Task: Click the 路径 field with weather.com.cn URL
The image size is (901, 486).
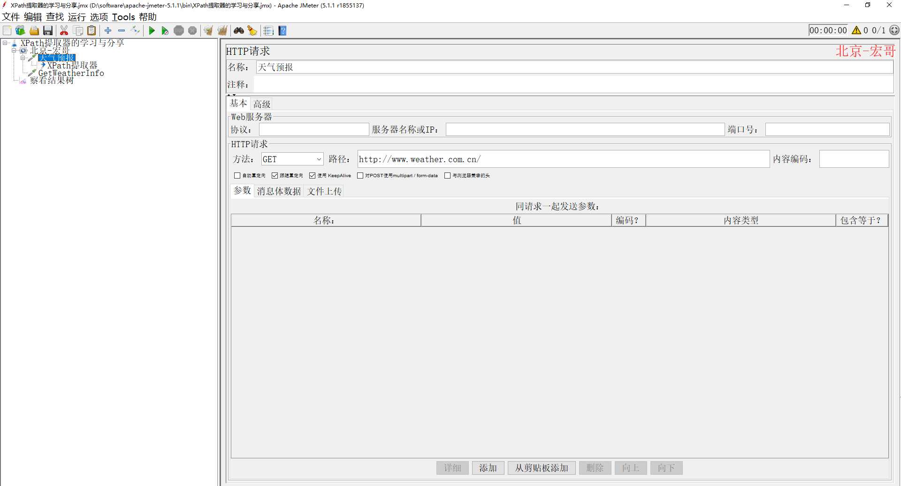Action: click(564, 159)
